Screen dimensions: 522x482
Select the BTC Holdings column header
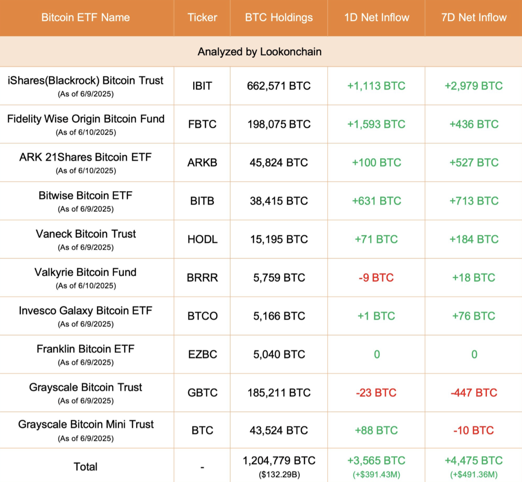[x=279, y=17]
